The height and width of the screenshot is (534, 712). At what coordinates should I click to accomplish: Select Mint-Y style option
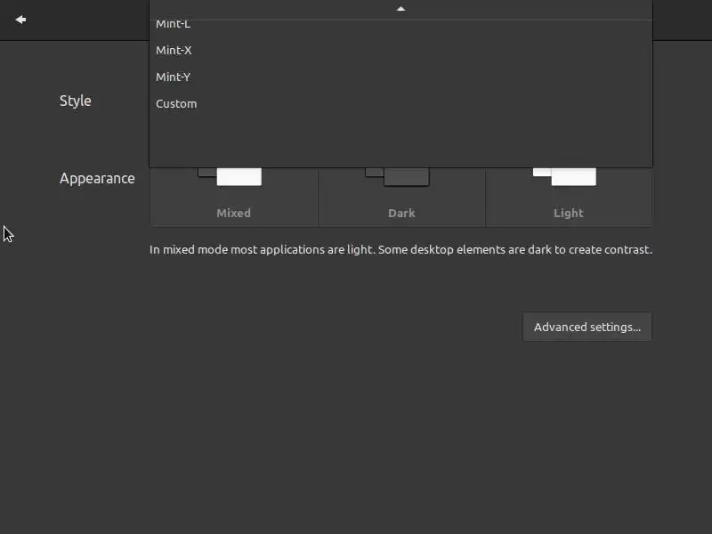(400, 77)
